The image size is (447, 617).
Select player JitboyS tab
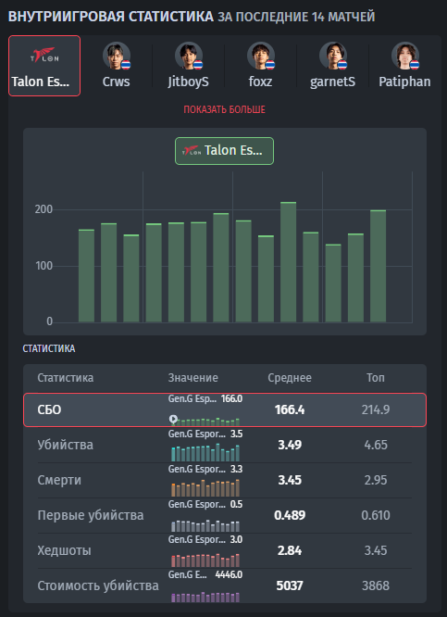(189, 66)
